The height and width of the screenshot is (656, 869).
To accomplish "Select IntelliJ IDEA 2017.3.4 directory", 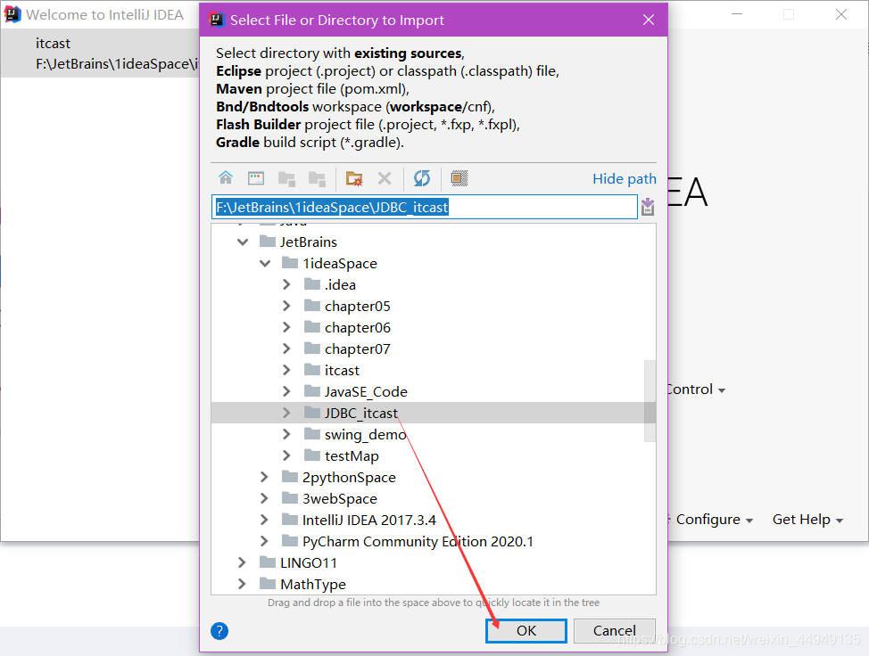I will click(x=369, y=520).
